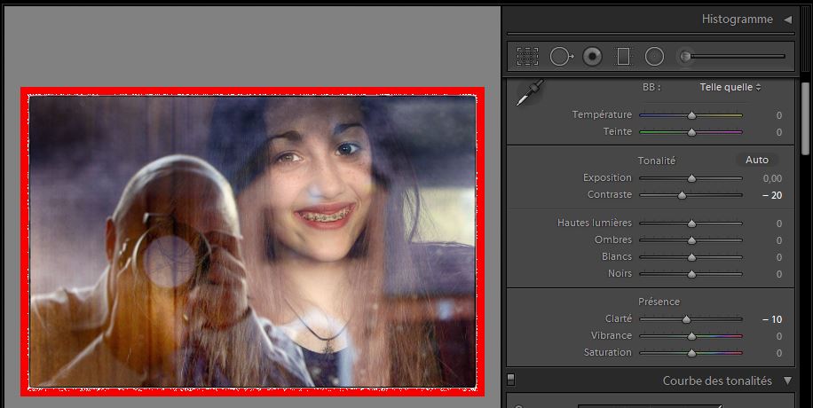The width and height of the screenshot is (813, 408).
Task: Collapse the Courbe des tonalités triangle
Action: pos(787,381)
